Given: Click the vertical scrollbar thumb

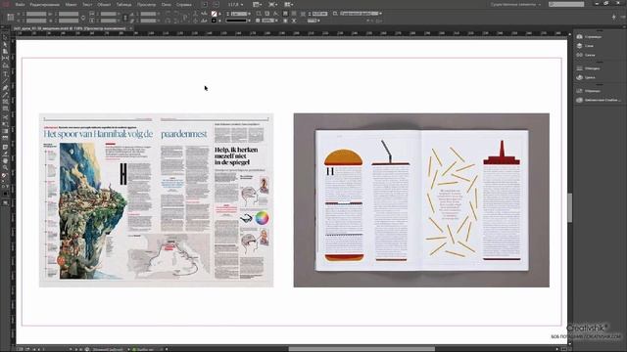Looking at the screenshot, I should click(x=570, y=207).
